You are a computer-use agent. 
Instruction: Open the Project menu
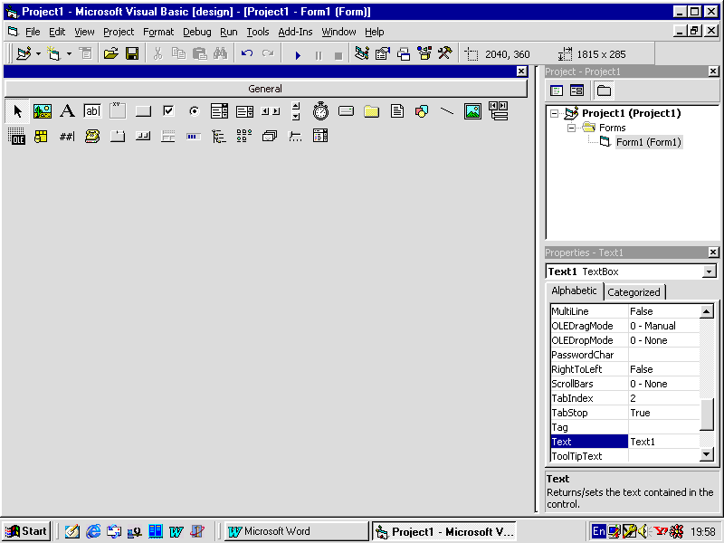[119, 32]
